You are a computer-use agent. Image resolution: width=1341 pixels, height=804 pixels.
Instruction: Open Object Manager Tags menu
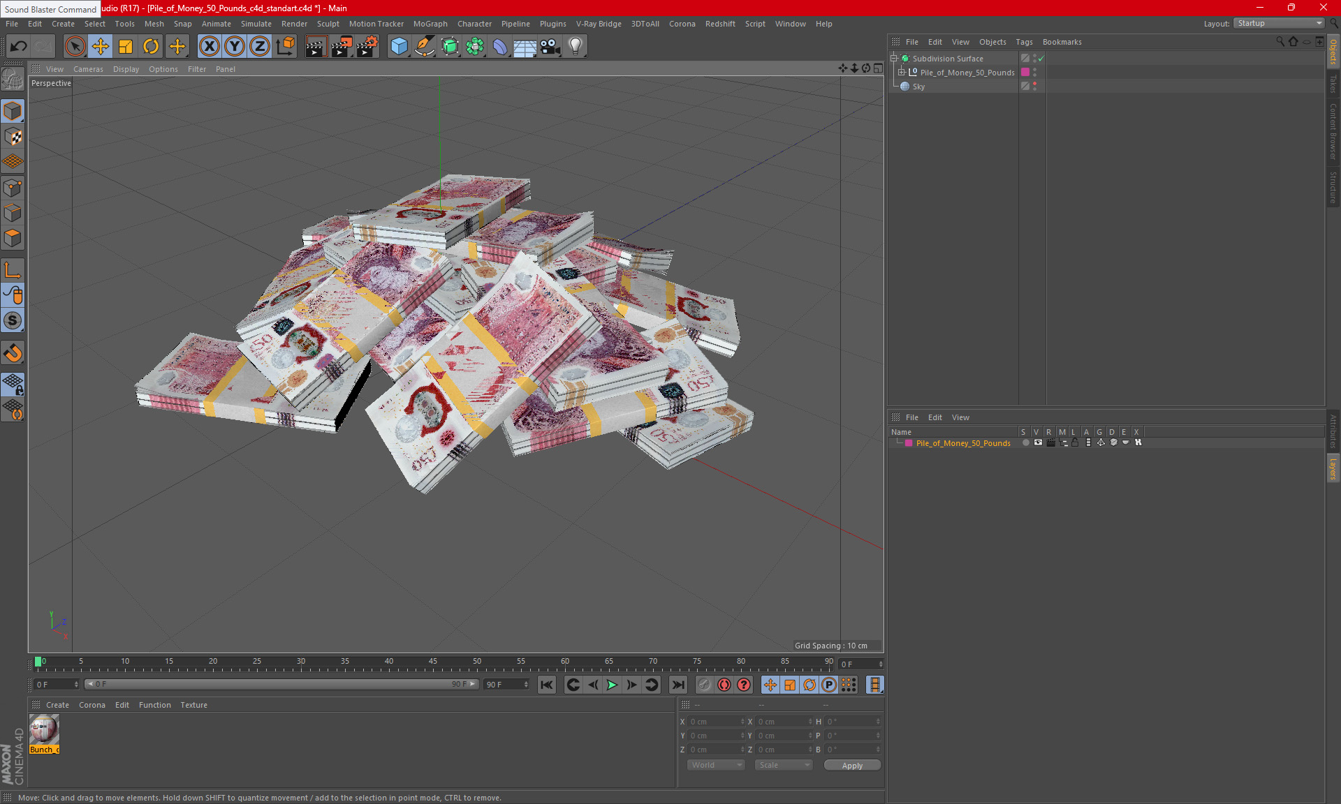1024,42
